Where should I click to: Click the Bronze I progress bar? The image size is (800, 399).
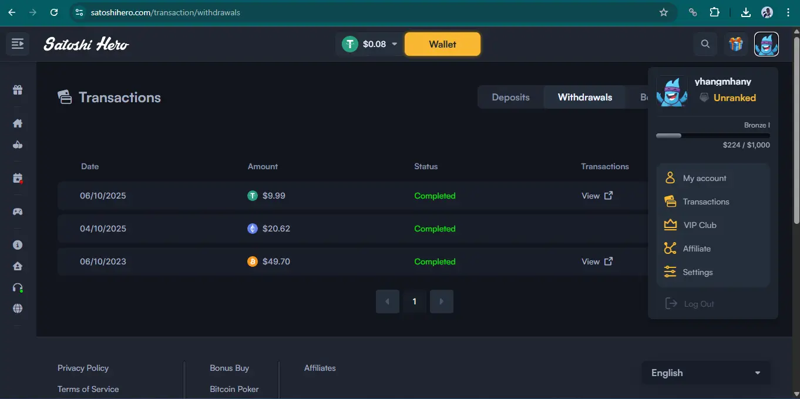(x=712, y=136)
